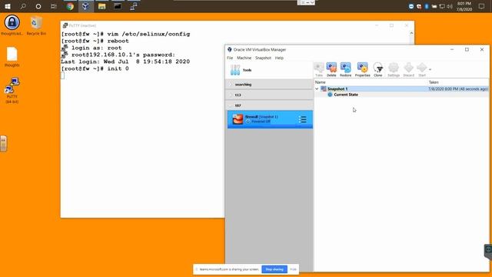This screenshot has width=492, height=277.
Task: Click the Cortana circle icon
Action: (38, 6)
